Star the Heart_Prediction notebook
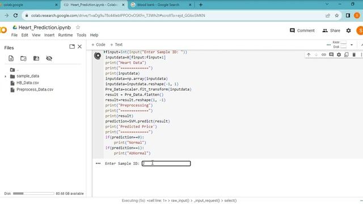 tap(78, 27)
